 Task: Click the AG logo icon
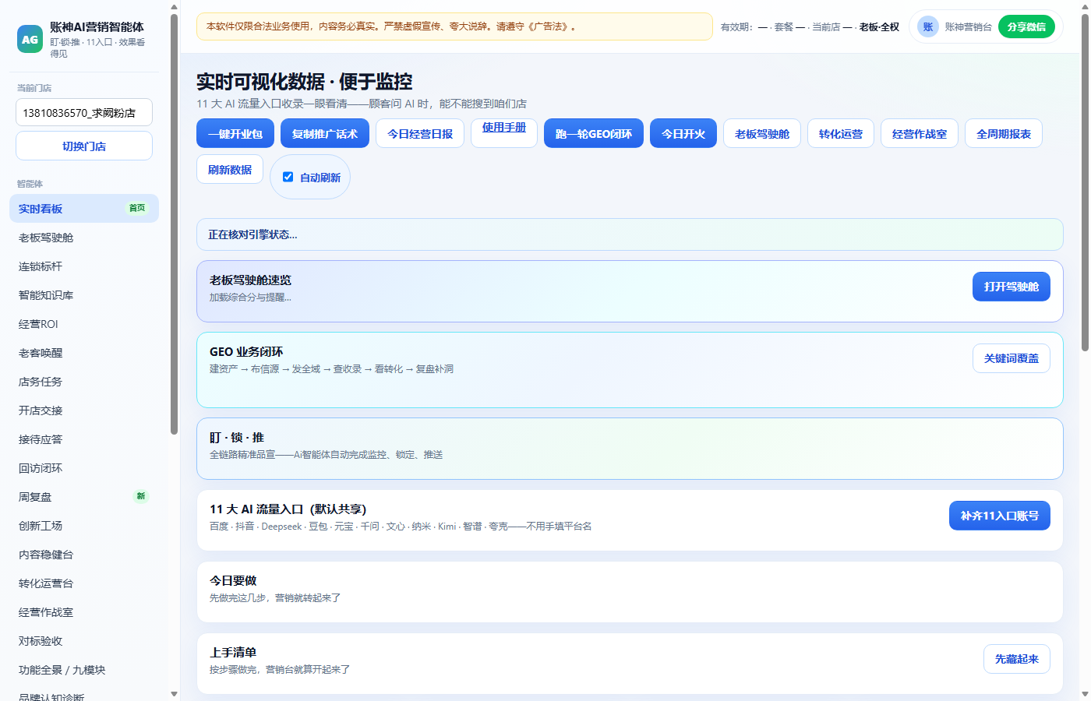coord(30,39)
